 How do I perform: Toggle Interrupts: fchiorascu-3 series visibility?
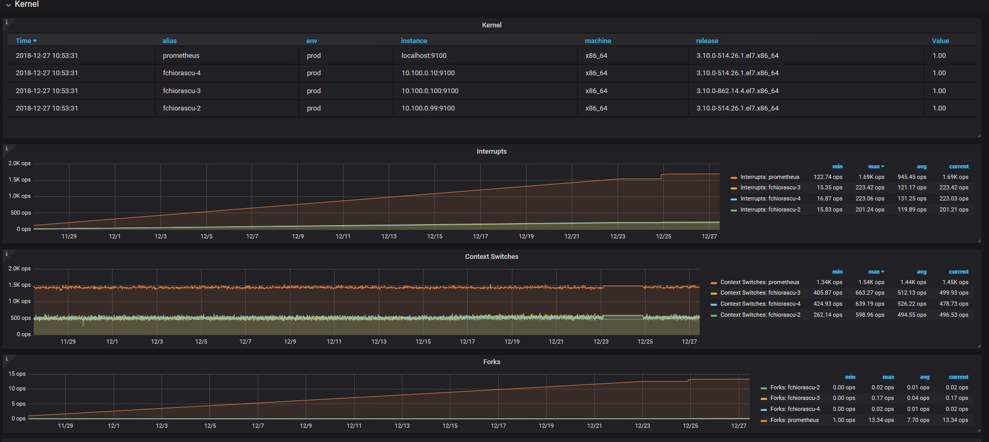770,187
